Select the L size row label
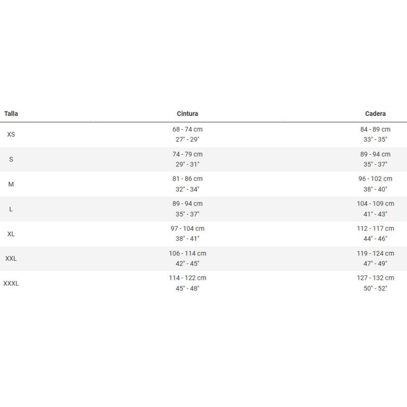The image size is (407, 407). [11, 209]
